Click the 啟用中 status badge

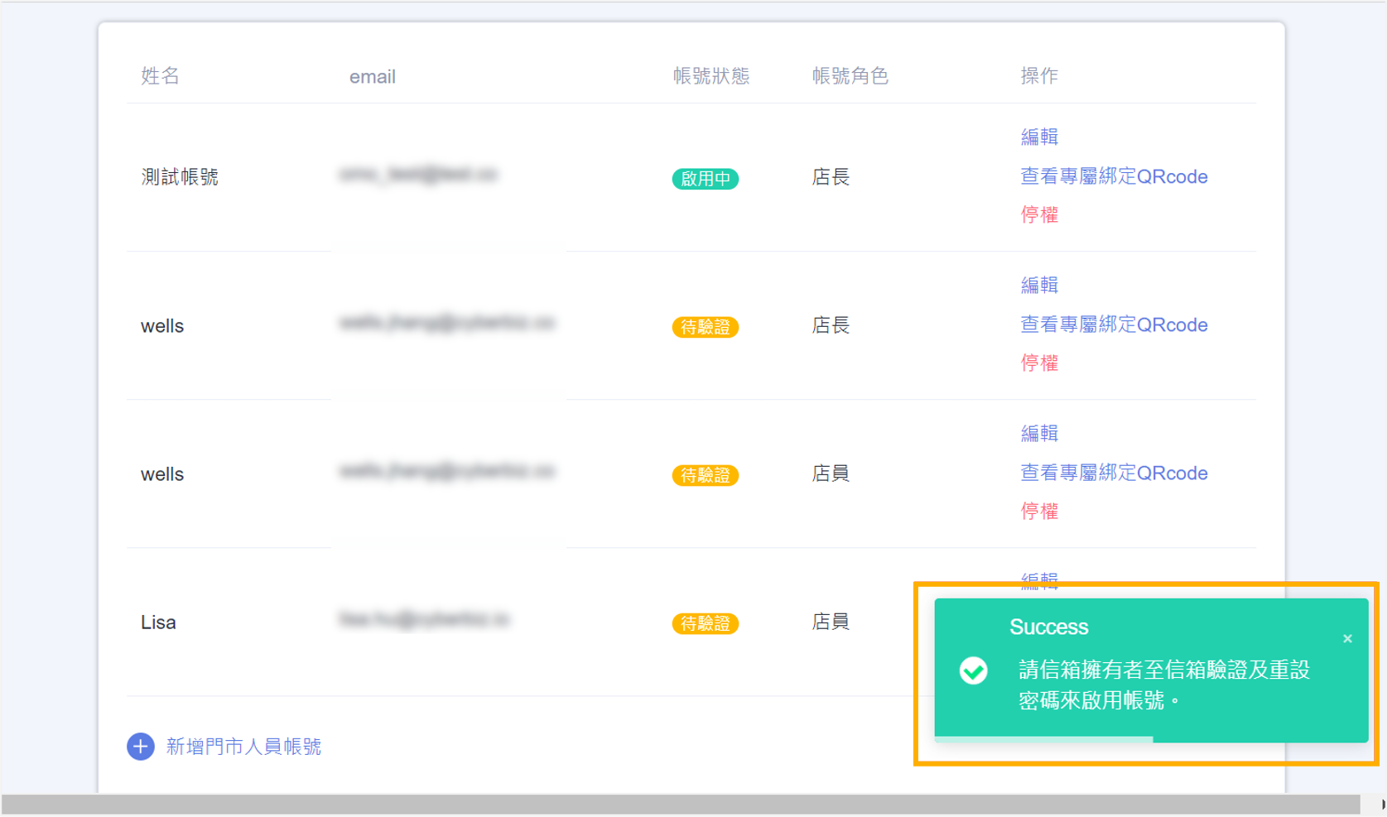[x=706, y=178]
